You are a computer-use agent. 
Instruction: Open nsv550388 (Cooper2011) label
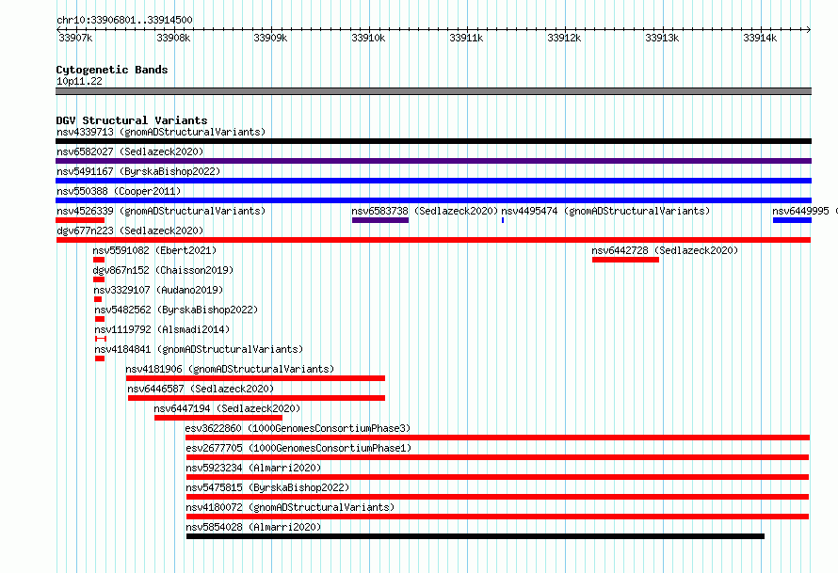[119, 191]
